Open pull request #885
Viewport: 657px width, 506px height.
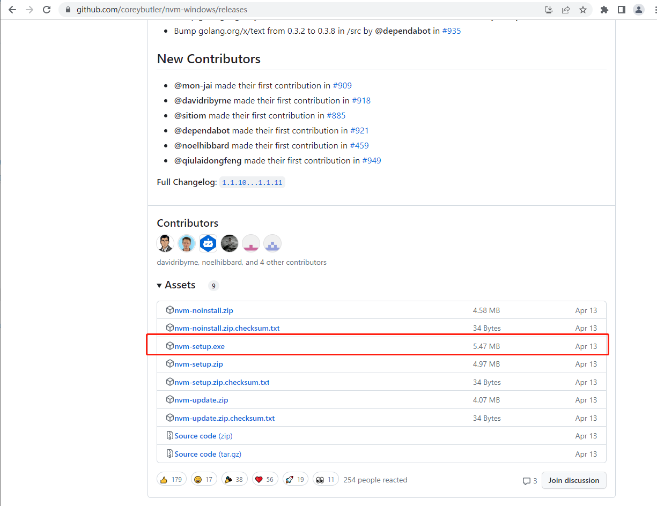point(336,115)
